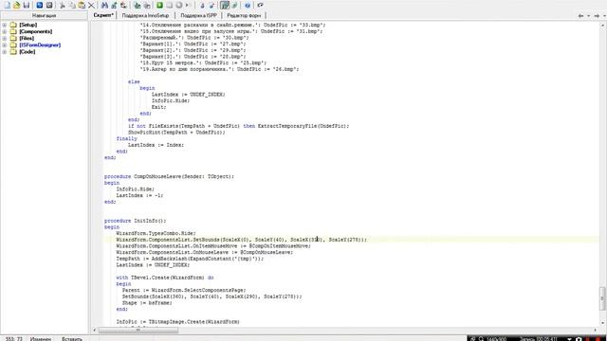Paste from clipboard
This screenshot has width=607, height=341.
(82, 5)
